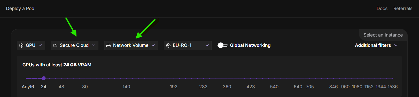Click the GPU cube icon
The image size is (419, 97).
point(21,46)
